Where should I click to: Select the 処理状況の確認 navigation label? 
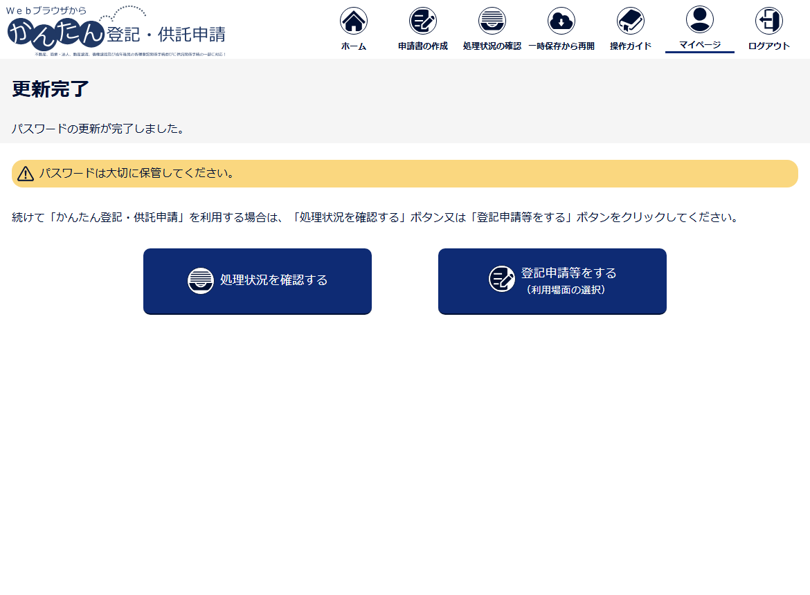click(x=492, y=46)
